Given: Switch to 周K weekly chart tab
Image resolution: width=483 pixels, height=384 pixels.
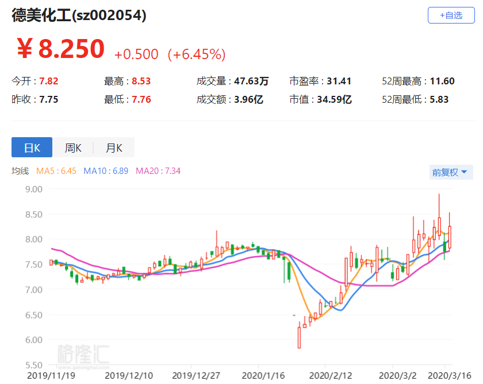Looking at the screenshot, I should [x=72, y=148].
